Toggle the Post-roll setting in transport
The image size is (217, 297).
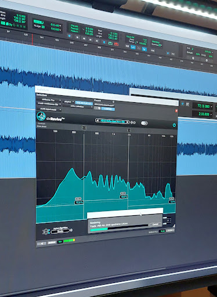[x=74, y=28]
